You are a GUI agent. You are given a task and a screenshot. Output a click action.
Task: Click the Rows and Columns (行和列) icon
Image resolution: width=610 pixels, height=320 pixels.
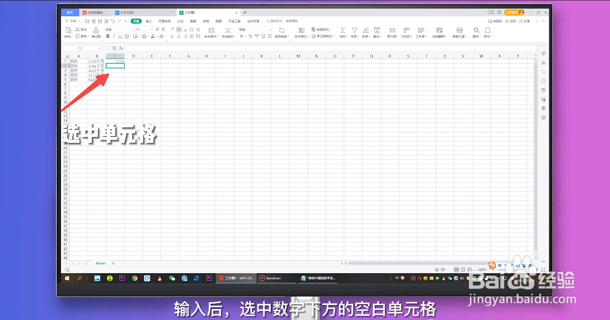pyautogui.click(x=407, y=30)
